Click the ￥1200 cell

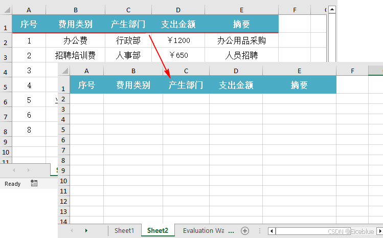pyautogui.click(x=178, y=40)
